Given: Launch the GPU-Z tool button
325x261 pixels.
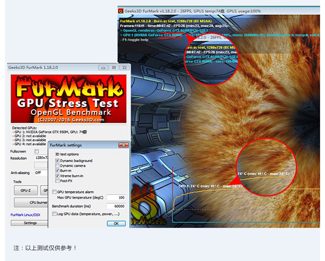Looking at the screenshot, I should pos(26,191).
